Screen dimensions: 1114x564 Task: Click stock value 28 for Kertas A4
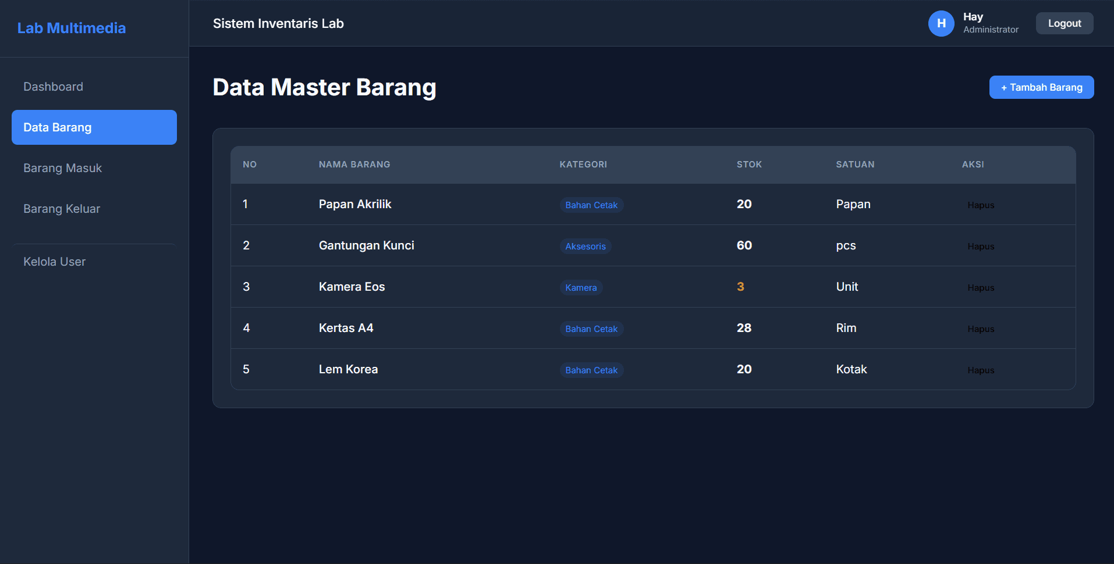point(744,328)
